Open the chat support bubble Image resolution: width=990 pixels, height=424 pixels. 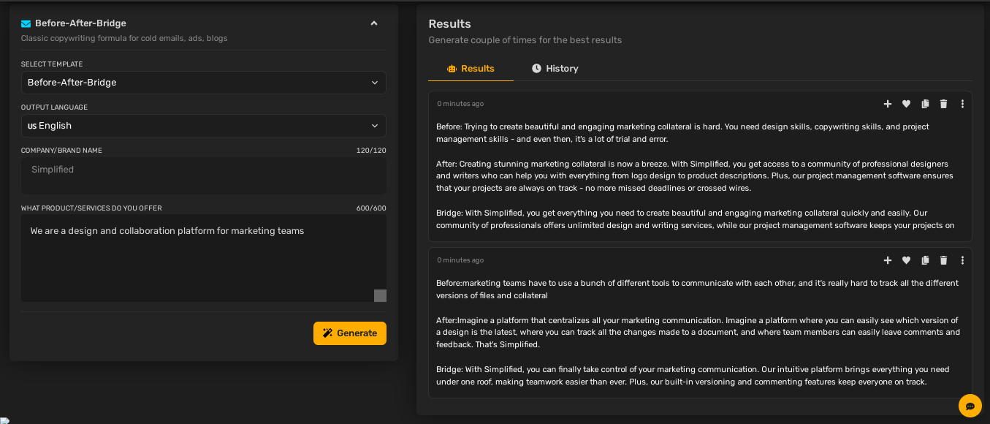(x=970, y=406)
